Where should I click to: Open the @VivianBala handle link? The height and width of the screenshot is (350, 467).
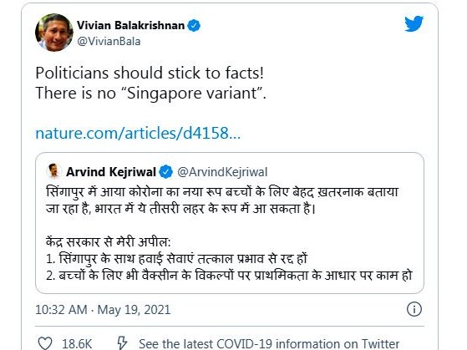click(109, 42)
